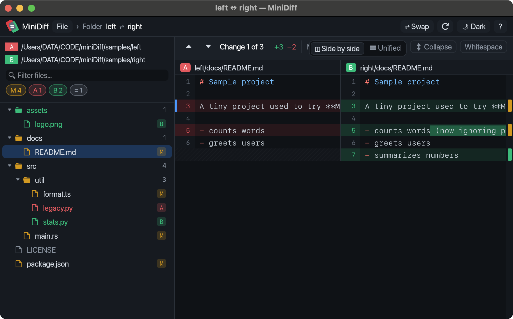Click the green B badge for right path

tap(12, 60)
